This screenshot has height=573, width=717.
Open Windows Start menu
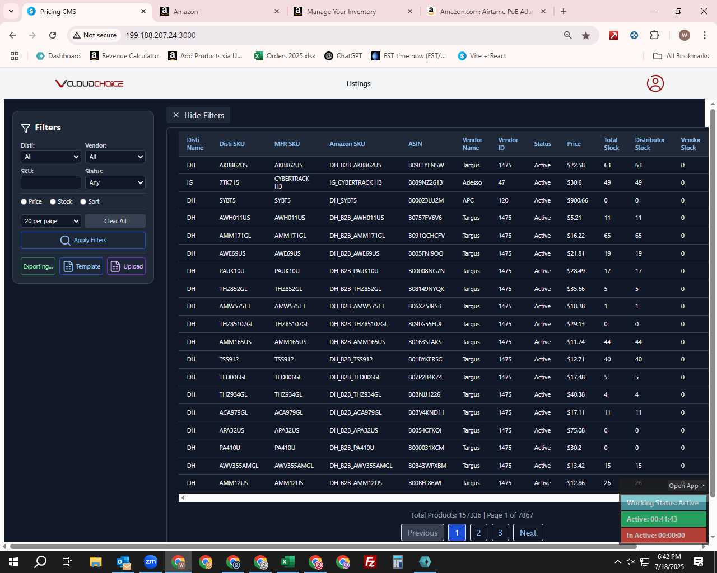(13, 562)
